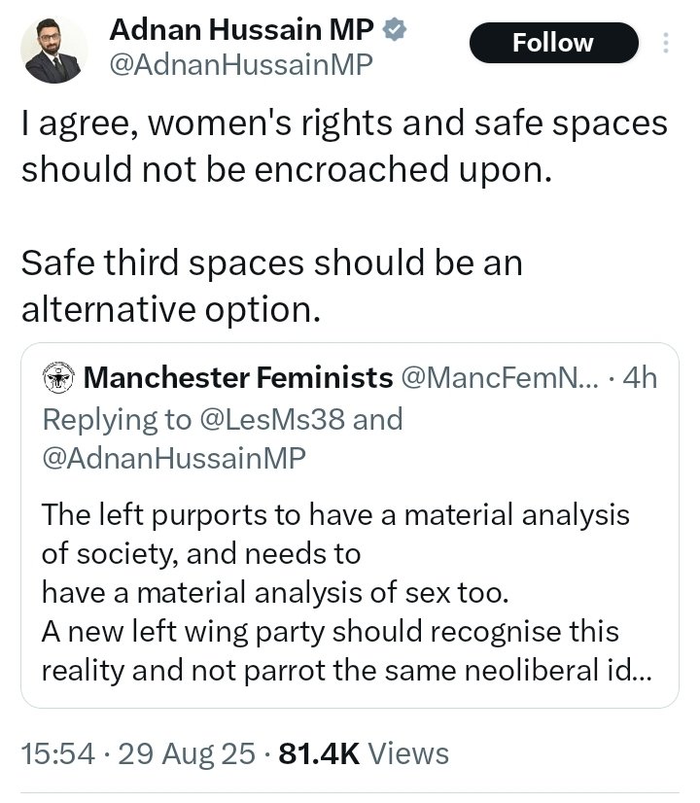Open Adnan Hussain's profile picture
Viewport: 700px width, 803px height.
[x=53, y=50]
